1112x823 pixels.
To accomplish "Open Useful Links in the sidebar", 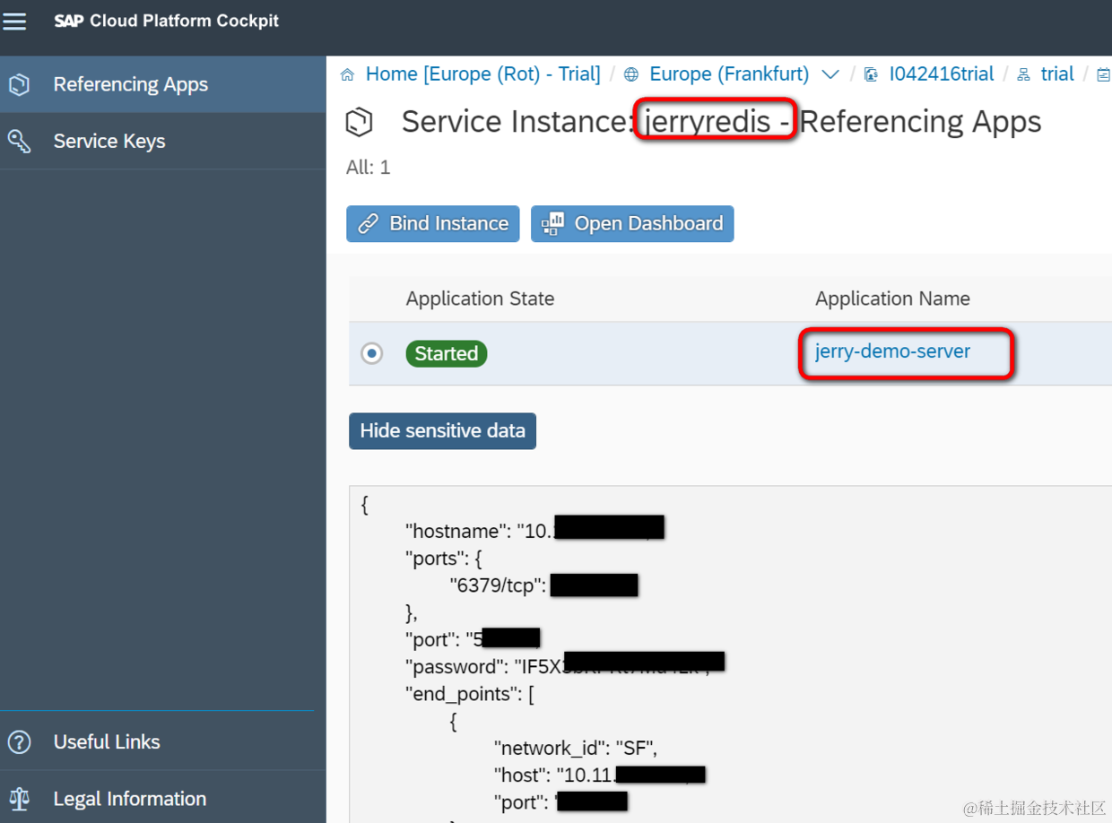I will point(162,742).
